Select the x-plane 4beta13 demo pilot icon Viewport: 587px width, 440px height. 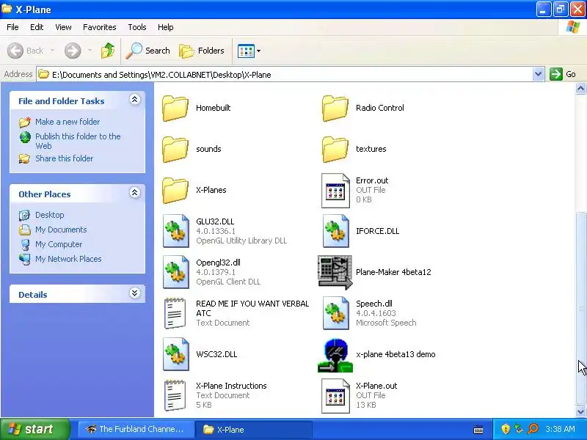pyautogui.click(x=335, y=356)
